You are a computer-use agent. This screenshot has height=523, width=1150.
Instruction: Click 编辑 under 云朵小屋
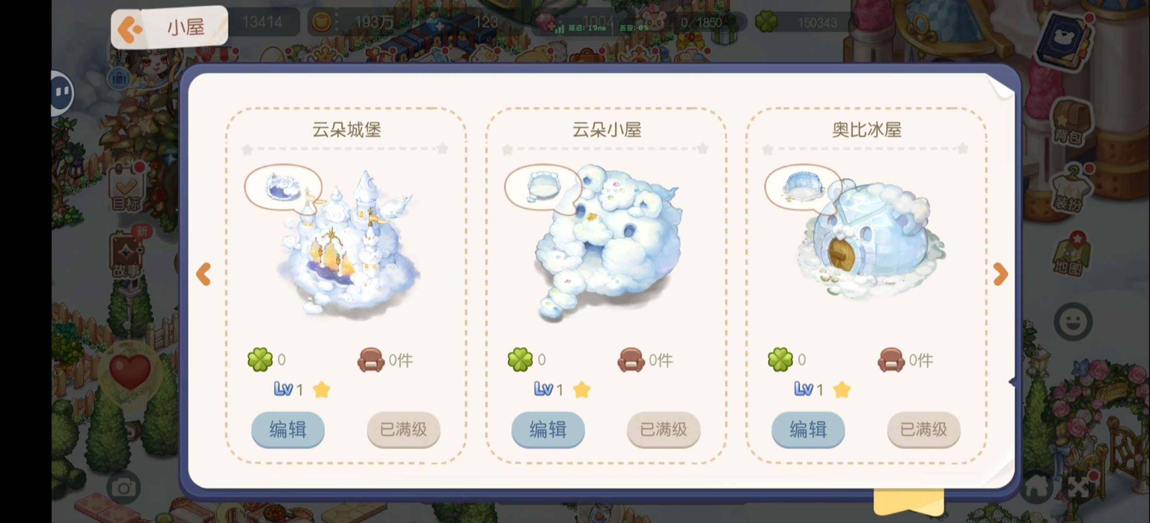click(548, 430)
